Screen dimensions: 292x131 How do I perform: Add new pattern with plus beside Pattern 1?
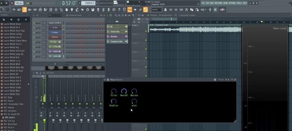click(x=97, y=3)
